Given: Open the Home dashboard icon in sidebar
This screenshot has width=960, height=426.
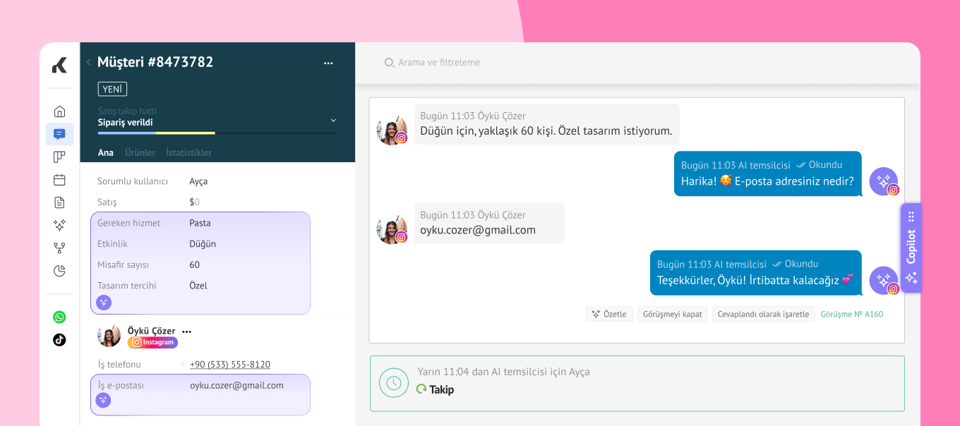Looking at the screenshot, I should click(59, 111).
